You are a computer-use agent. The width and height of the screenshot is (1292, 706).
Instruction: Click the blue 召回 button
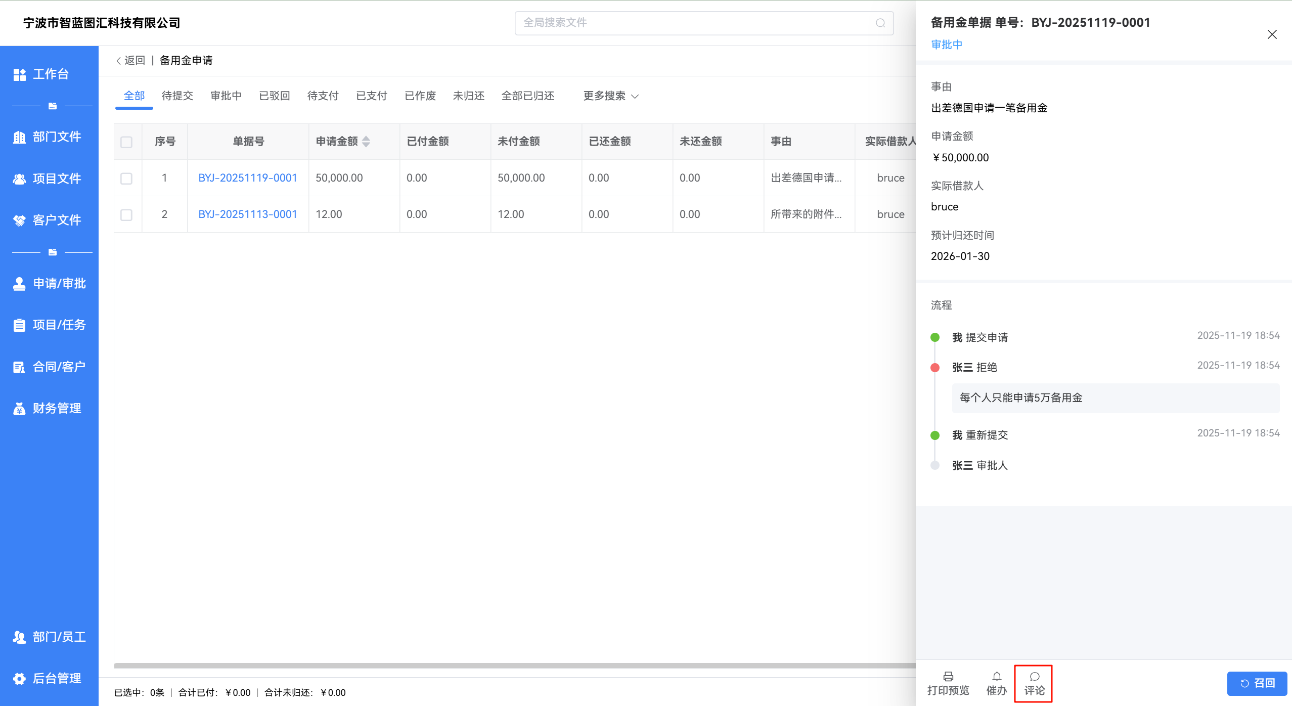[x=1257, y=683]
